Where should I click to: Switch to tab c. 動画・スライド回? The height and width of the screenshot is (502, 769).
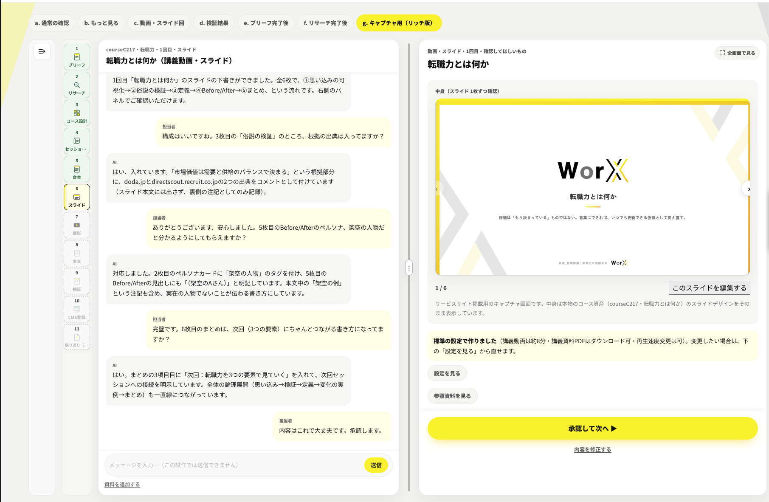[159, 23]
